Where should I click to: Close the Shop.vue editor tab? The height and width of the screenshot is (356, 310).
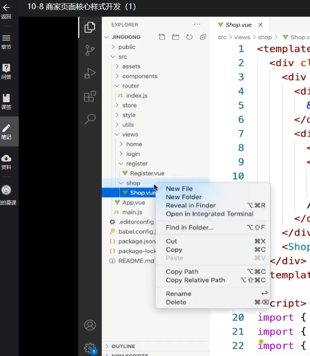pyautogui.click(x=260, y=25)
